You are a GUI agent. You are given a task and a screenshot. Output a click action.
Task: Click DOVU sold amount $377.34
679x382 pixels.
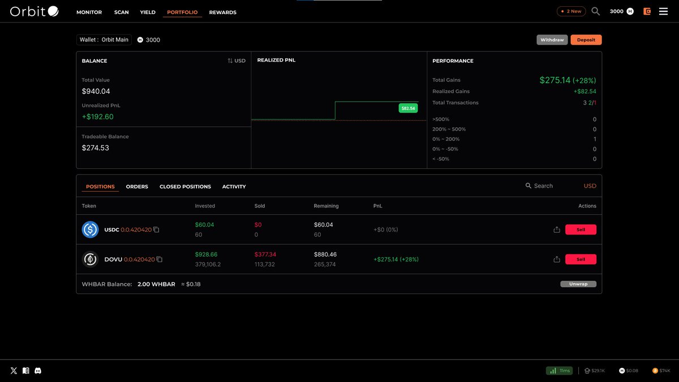point(265,254)
